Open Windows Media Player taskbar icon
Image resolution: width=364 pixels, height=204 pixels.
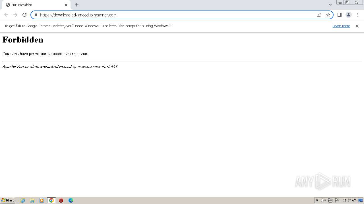pos(42,200)
